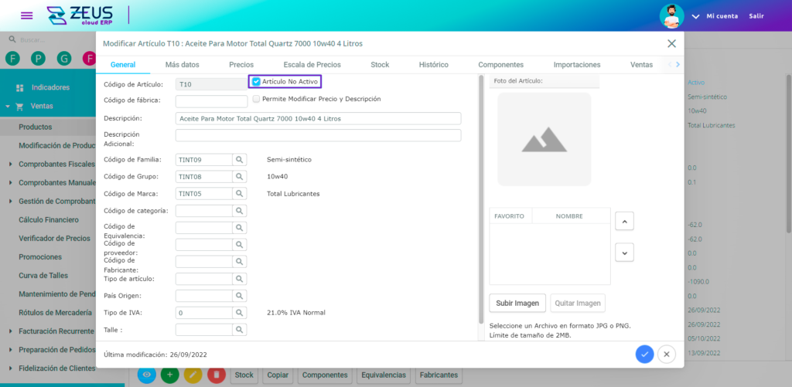This screenshot has height=387, width=792.
Task: Open Cálculo Financiero in sidebar
Action: click(49, 219)
